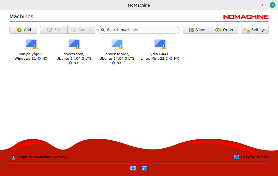
Task: Click the resize-to-window icon in the bottom bar
Action: 145,168
